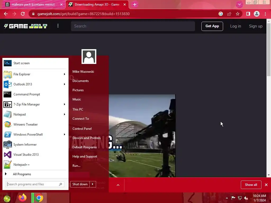Click Log in link

coord(236,26)
